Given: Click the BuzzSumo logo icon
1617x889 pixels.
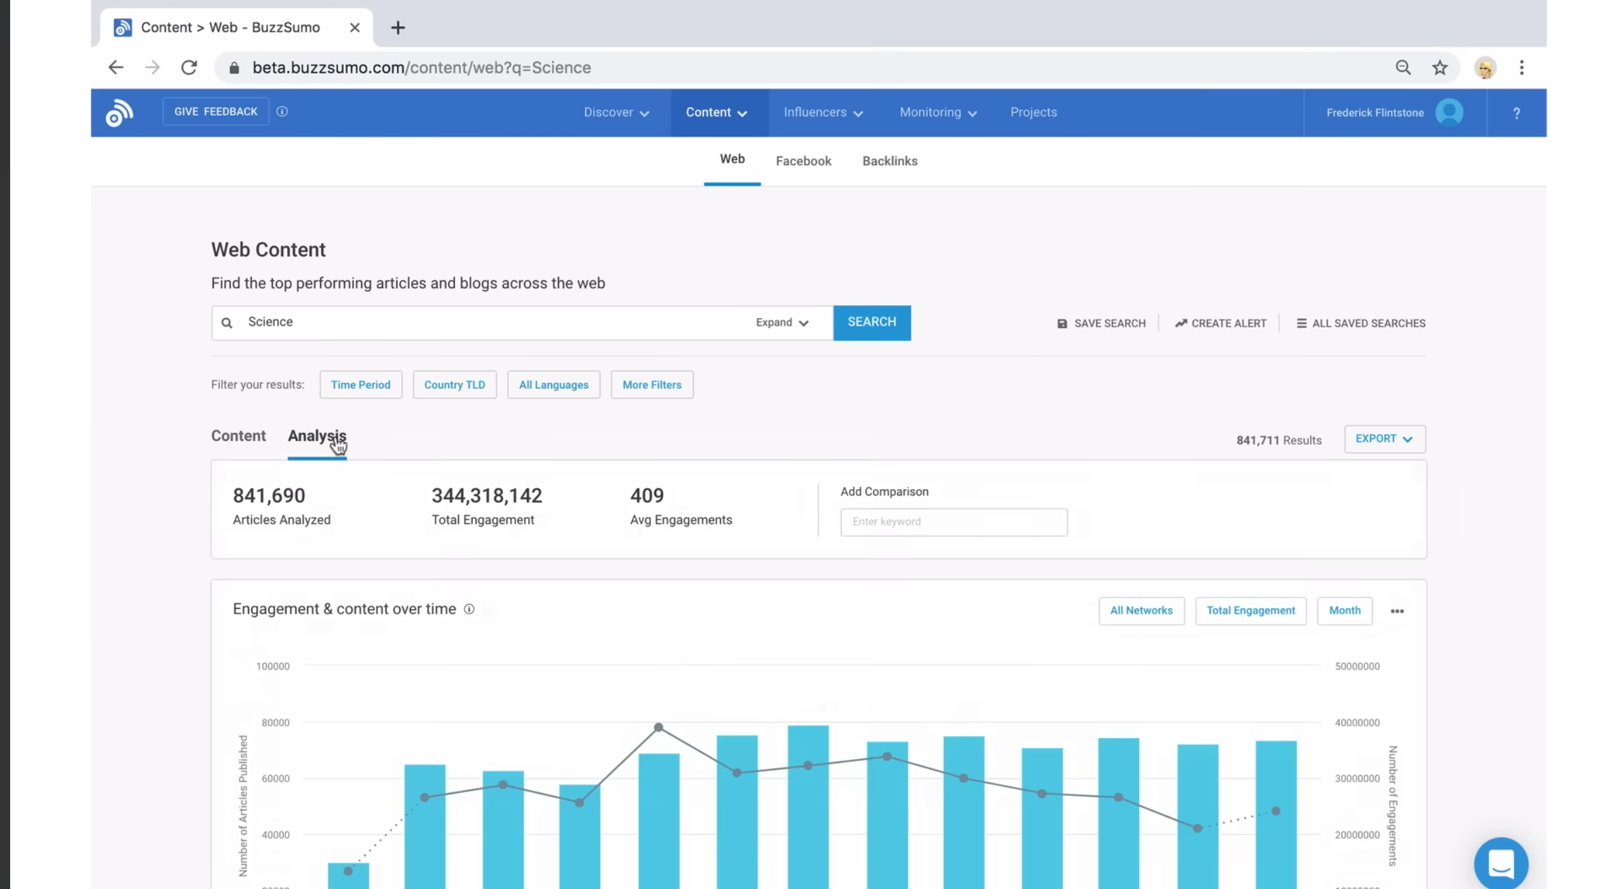Looking at the screenshot, I should point(119,113).
